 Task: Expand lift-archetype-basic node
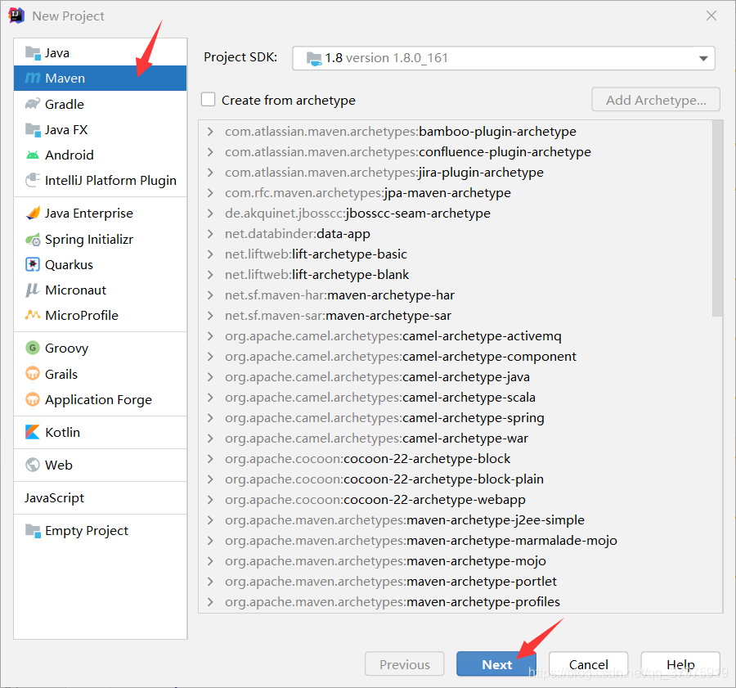point(210,254)
